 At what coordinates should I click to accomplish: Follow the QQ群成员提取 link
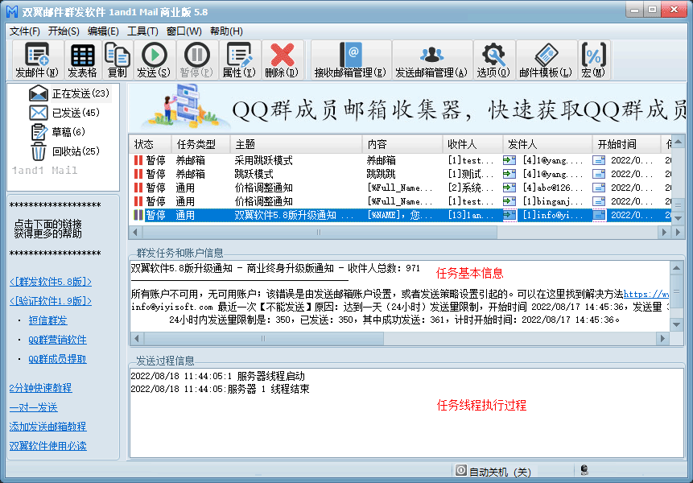57,359
